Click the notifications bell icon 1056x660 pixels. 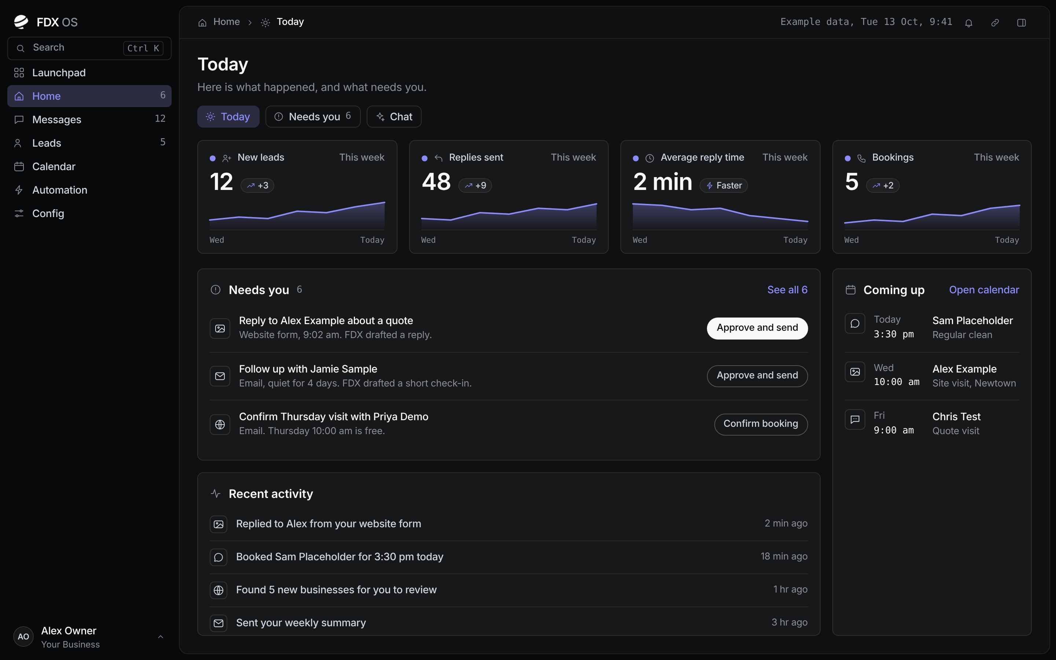968,23
